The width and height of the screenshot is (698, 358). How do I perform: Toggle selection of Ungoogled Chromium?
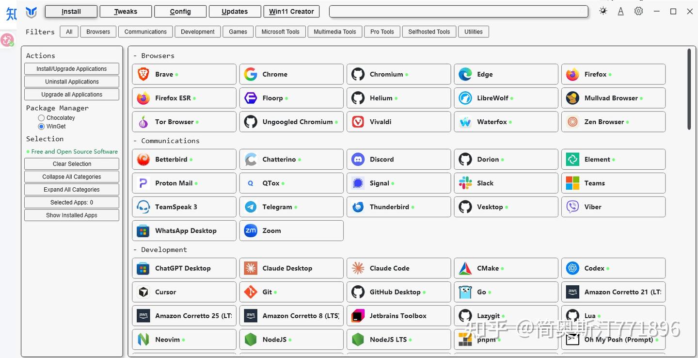click(291, 122)
